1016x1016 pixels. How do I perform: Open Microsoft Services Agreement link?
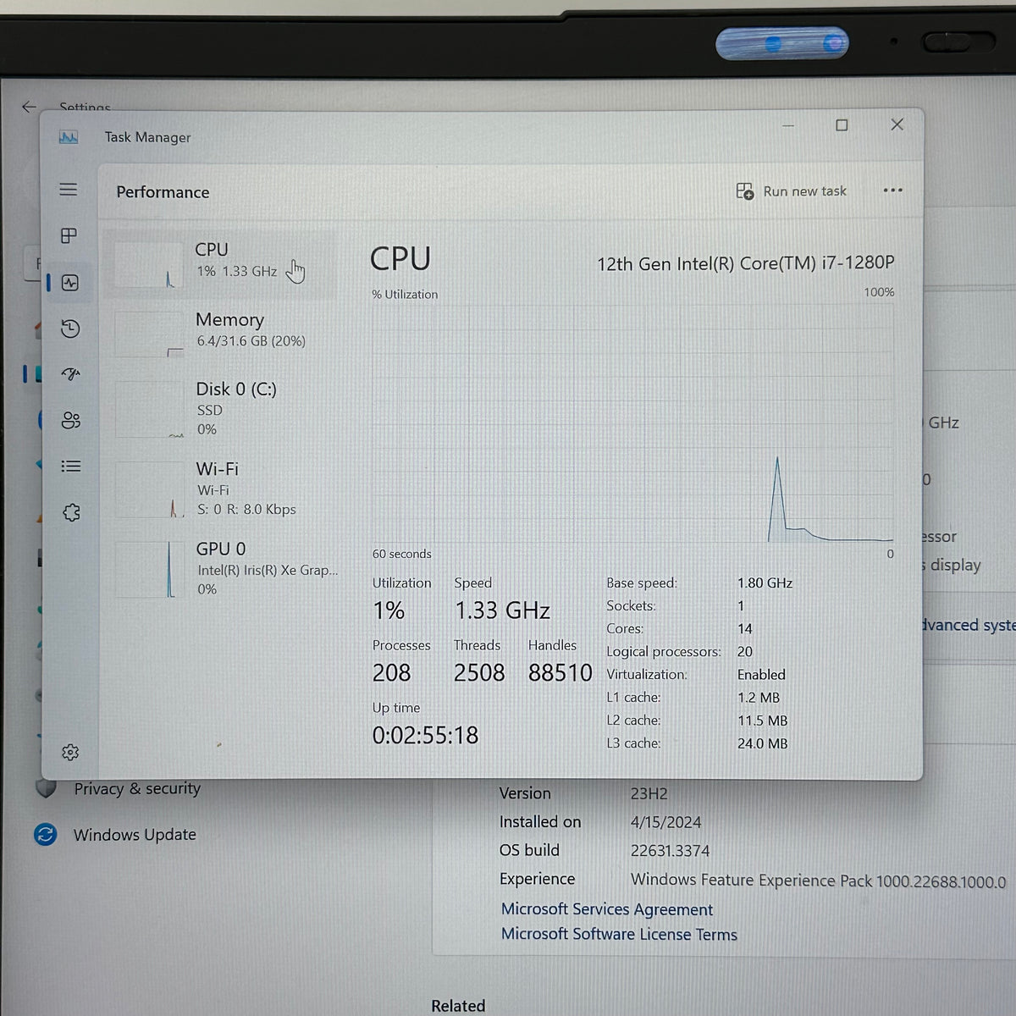[x=607, y=909]
